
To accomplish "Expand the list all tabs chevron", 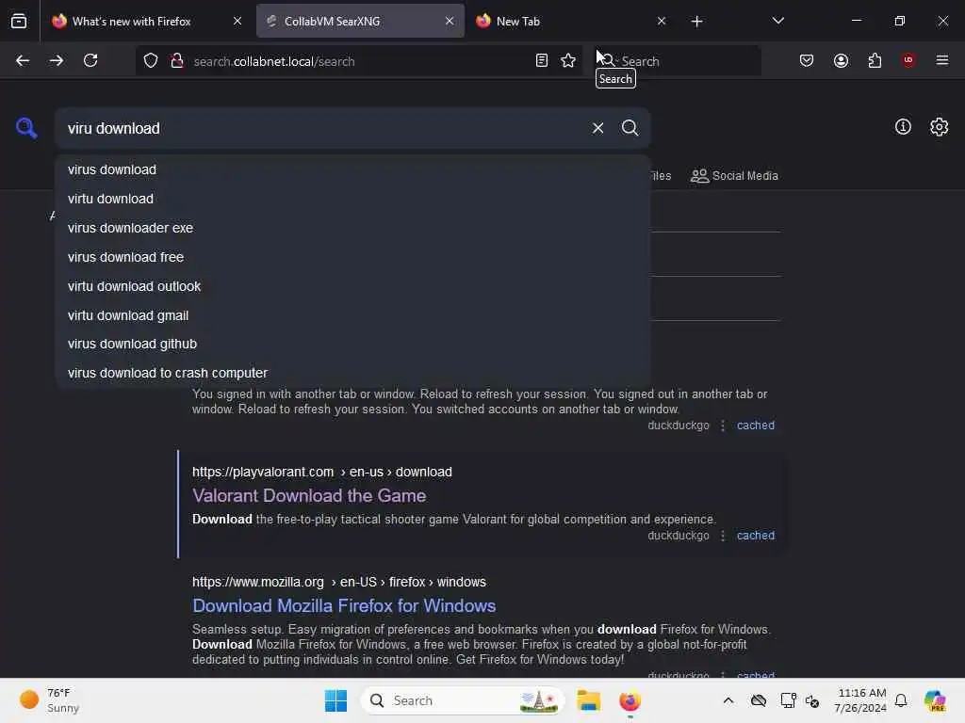I will pos(777,21).
